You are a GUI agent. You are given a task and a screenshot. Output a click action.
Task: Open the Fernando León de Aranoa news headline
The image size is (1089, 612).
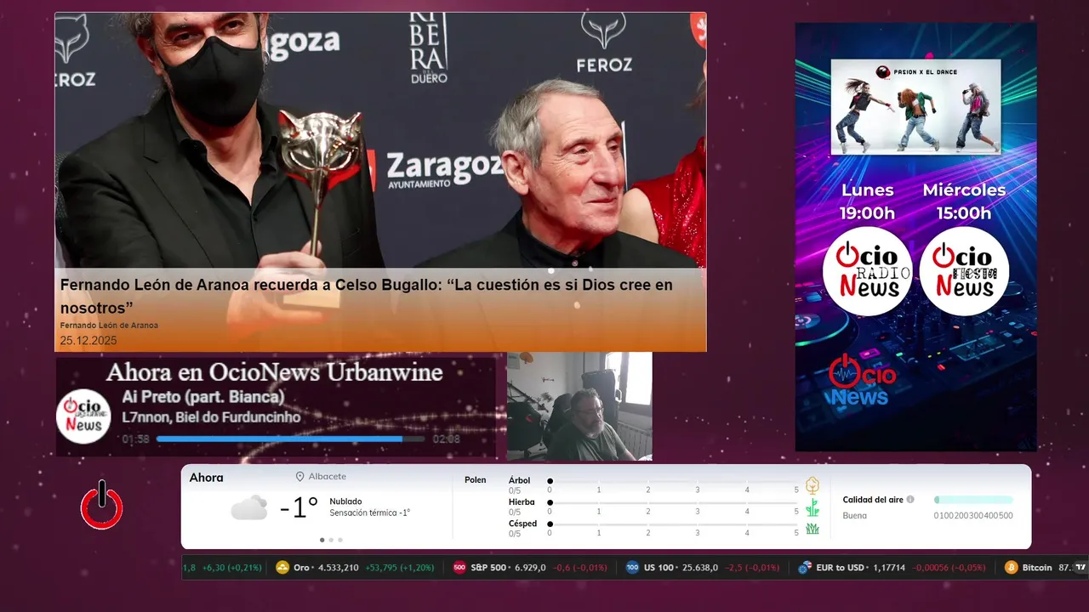366,295
